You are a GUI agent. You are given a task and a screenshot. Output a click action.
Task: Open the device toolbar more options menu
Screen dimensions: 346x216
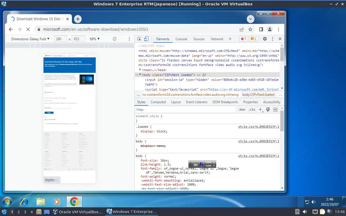click(x=129, y=39)
